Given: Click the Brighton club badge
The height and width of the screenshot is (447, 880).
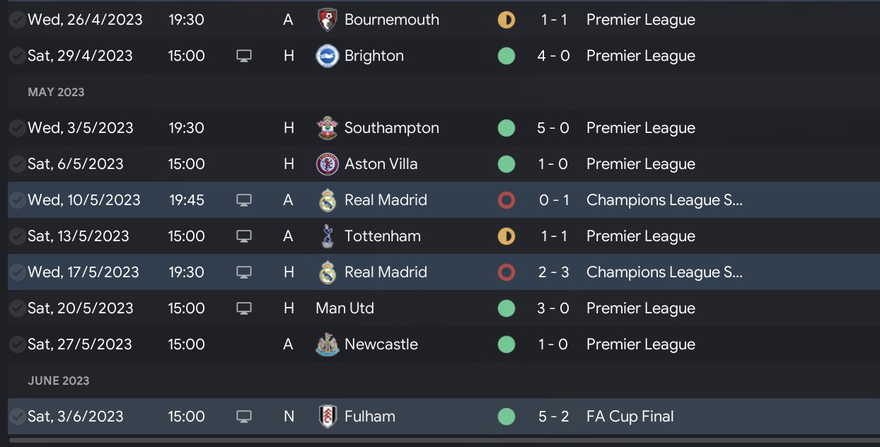Looking at the screenshot, I should (326, 56).
